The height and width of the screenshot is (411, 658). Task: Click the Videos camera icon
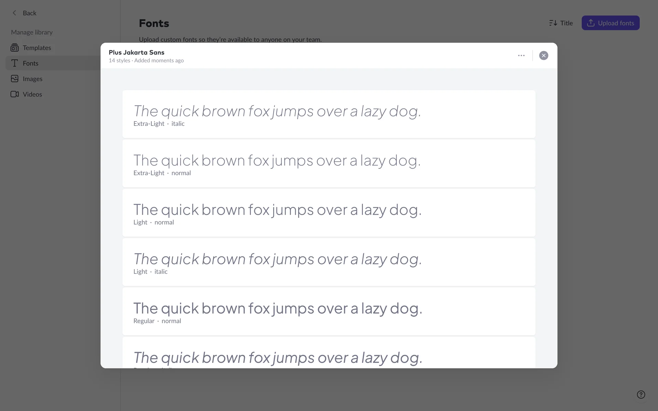(x=14, y=94)
